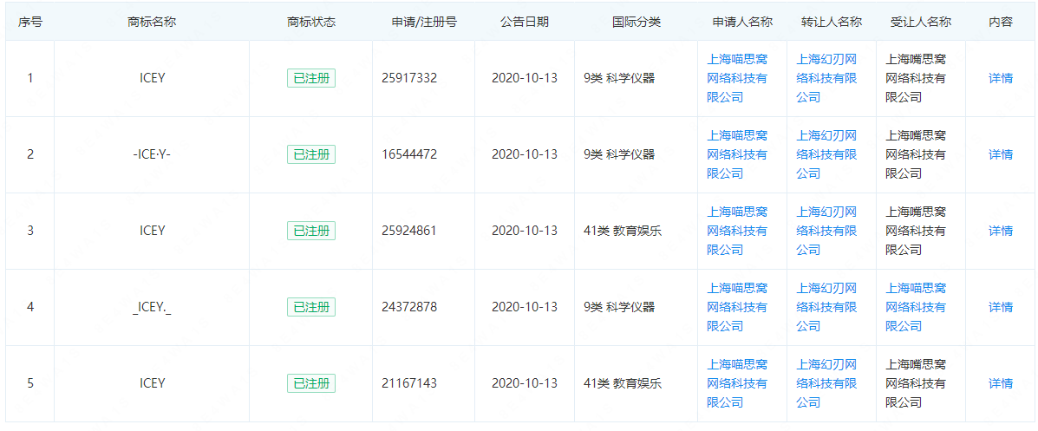Click blue transferee company link in row 4
The image size is (1038, 431).
(917, 307)
